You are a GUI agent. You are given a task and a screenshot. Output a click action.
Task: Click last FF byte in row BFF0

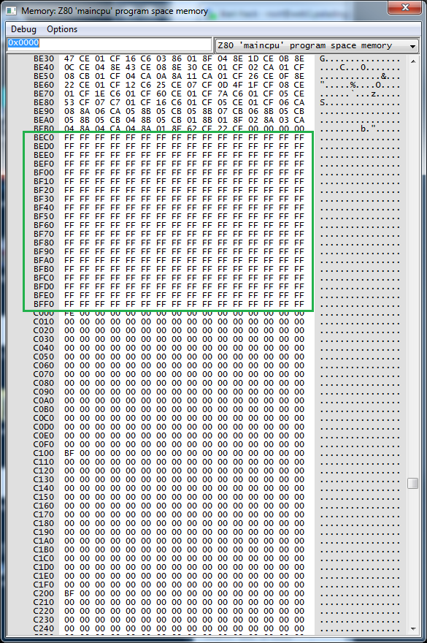[x=299, y=304]
